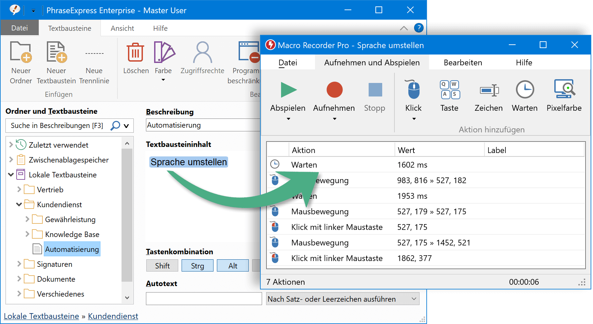Open Bearbeiten tab in Macro Recorder
593x324 pixels.
tap(463, 63)
